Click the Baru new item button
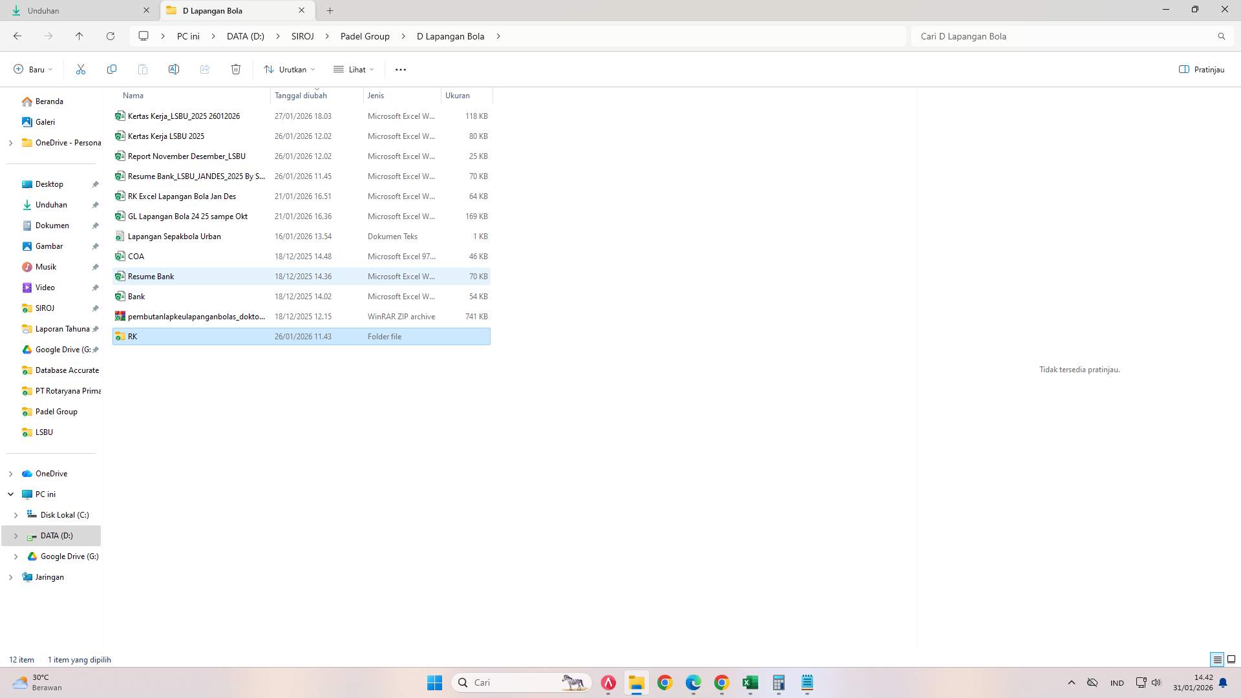 point(33,69)
